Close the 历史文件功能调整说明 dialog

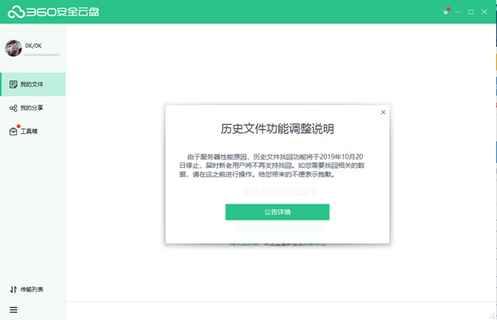(x=384, y=112)
